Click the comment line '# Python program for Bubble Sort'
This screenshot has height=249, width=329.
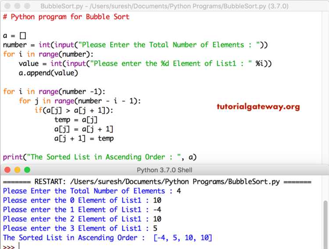66,17
